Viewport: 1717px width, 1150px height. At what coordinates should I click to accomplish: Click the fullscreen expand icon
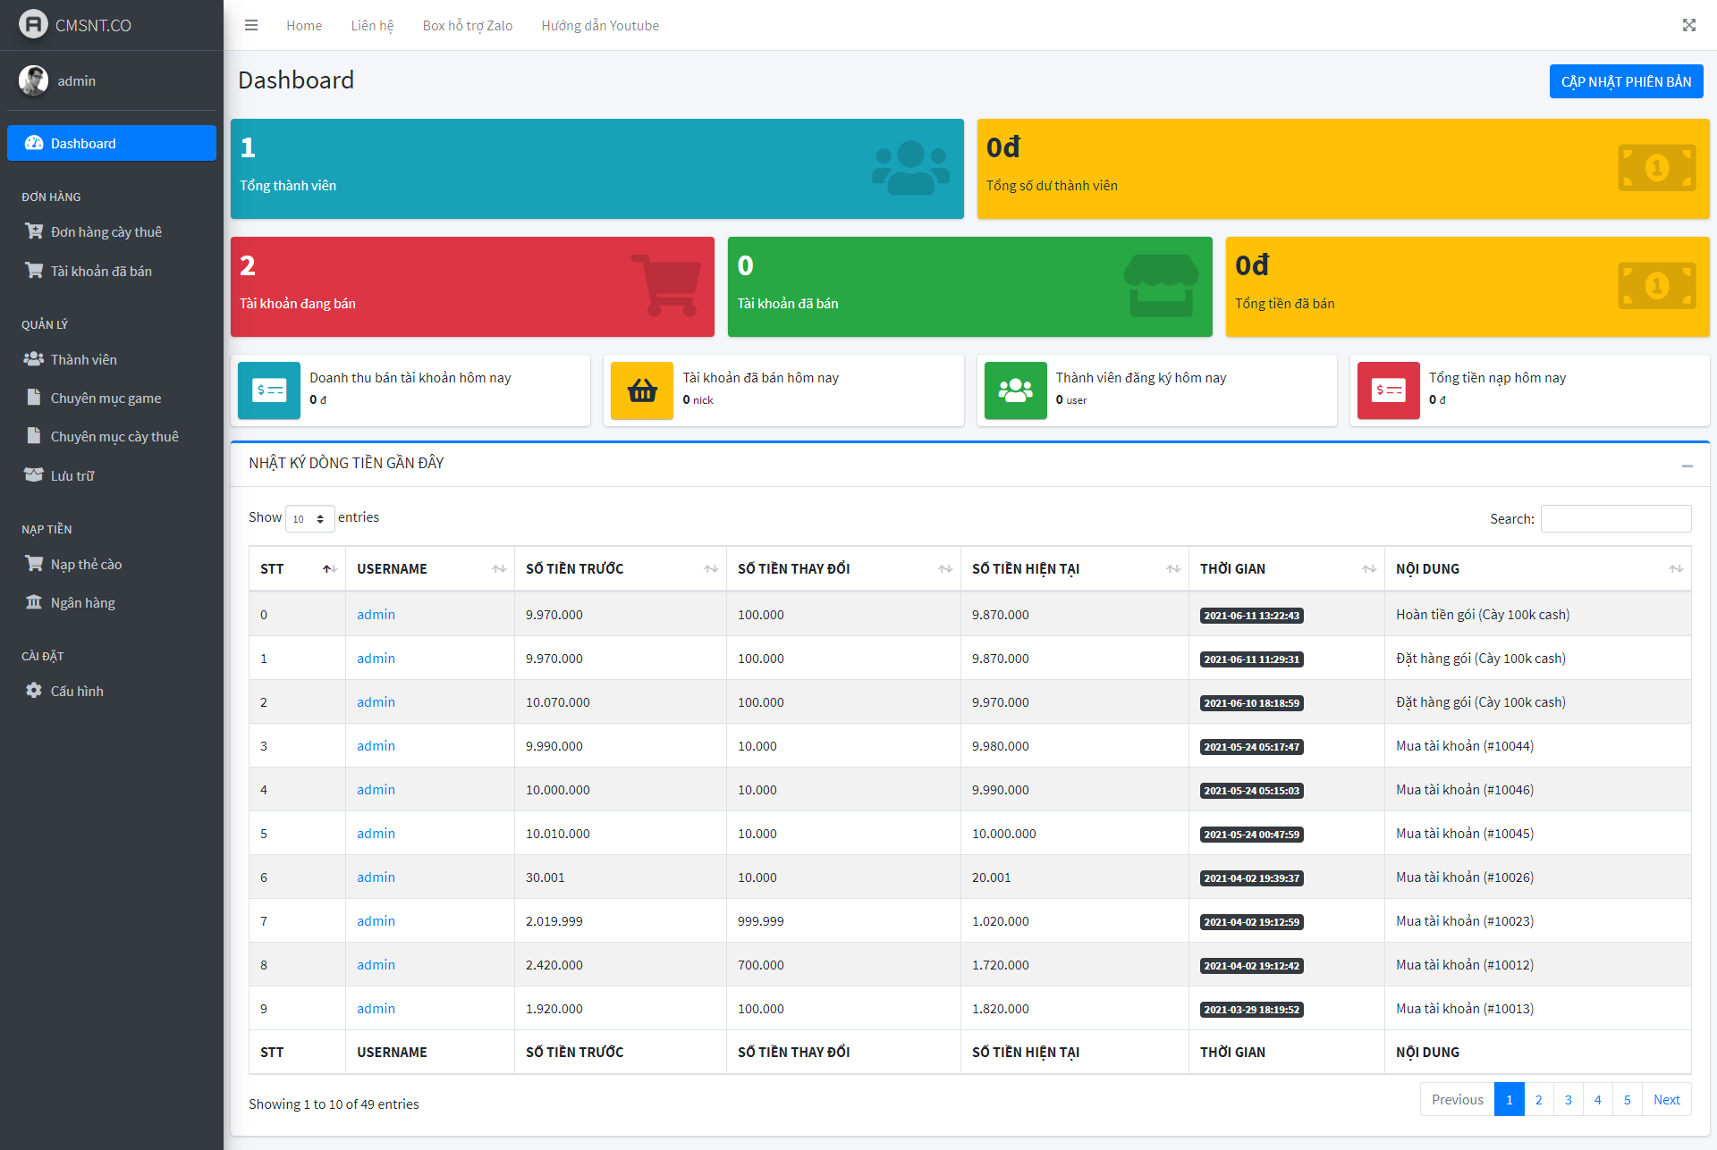1688,25
